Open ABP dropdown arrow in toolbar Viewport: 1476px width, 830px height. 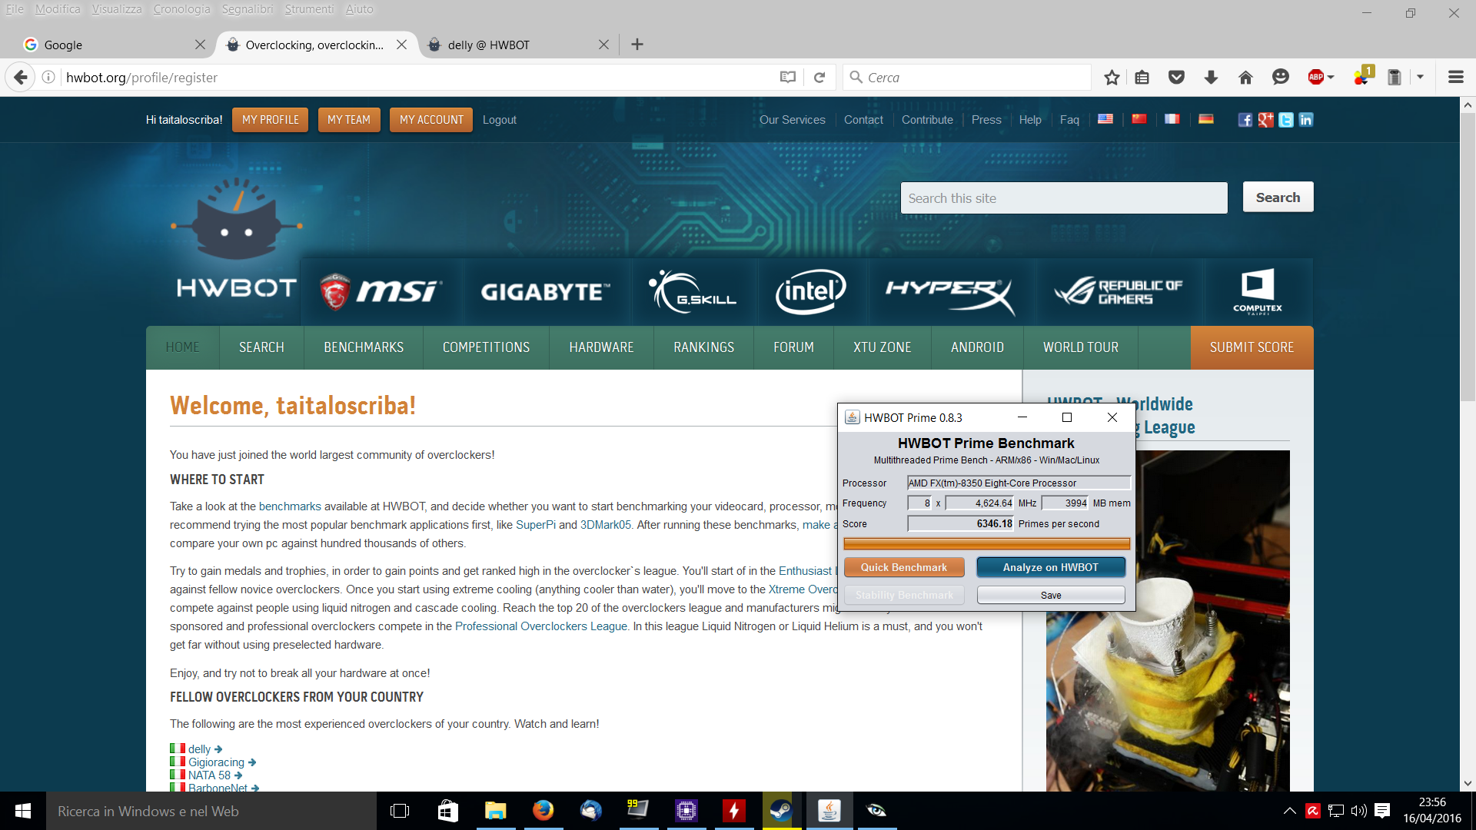[x=1331, y=77]
